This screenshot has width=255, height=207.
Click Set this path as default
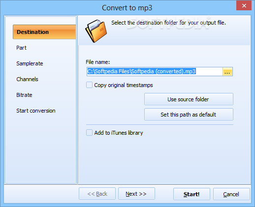189,115
